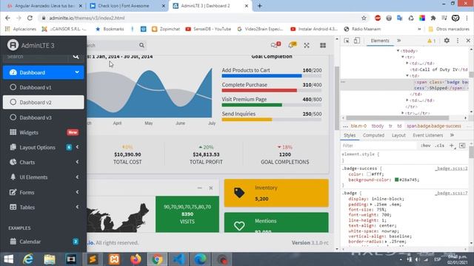The height and width of the screenshot is (266, 474).
Task: Expand the Forms menu arrow
Action: pos(77,192)
